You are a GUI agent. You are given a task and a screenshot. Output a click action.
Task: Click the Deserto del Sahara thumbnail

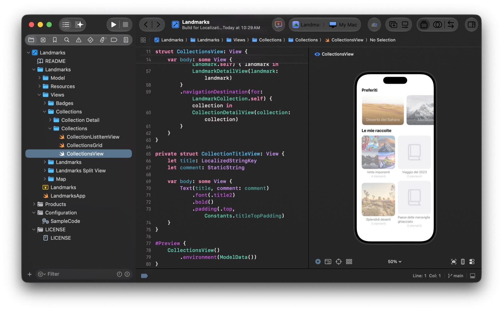tap(383, 110)
